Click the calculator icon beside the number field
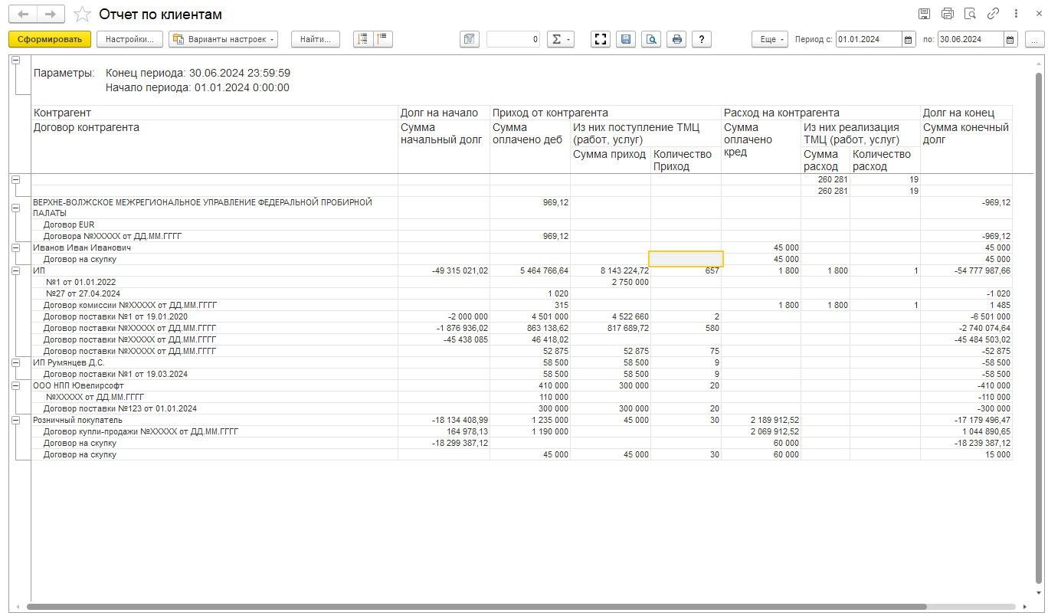1048x616 pixels. (x=470, y=39)
